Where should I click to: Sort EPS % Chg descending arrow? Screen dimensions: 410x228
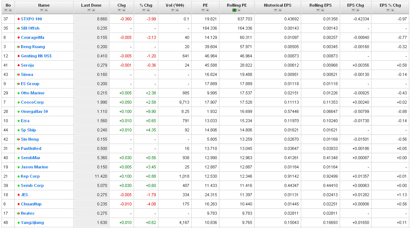388,10
